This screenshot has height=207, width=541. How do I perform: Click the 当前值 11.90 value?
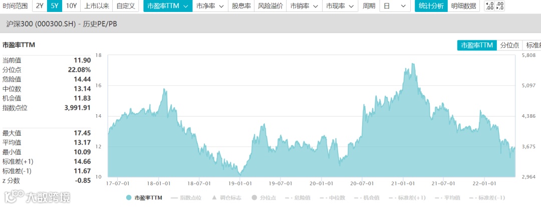point(82,60)
